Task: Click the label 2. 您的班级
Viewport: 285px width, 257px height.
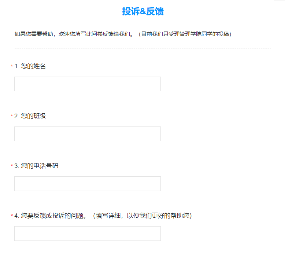Action: coord(30,116)
